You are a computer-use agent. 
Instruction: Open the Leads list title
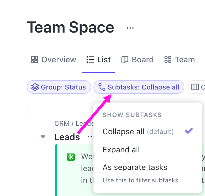point(67,137)
